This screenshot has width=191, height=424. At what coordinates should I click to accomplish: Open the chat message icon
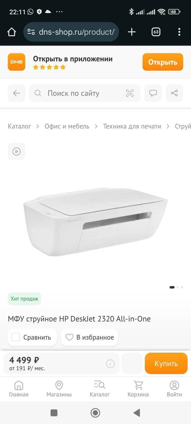pos(153,93)
